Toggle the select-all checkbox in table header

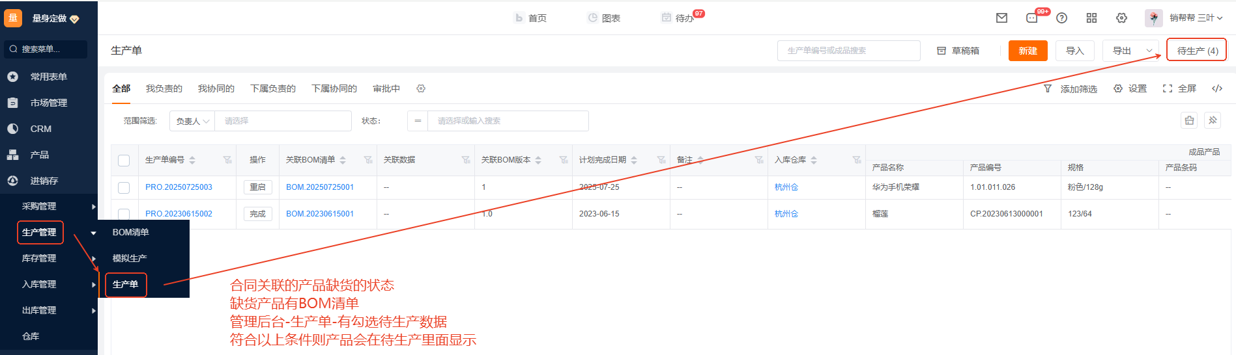point(124,161)
